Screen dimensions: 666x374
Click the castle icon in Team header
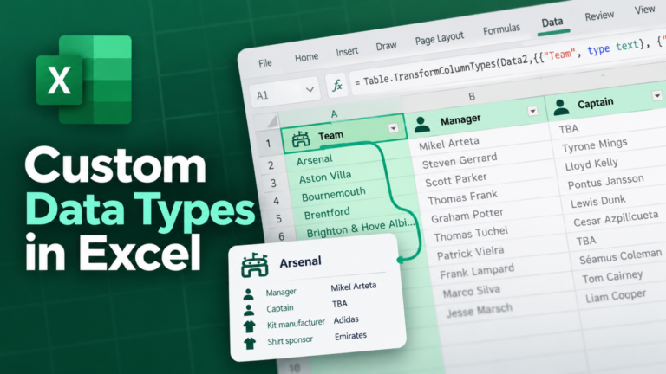pyautogui.click(x=301, y=139)
